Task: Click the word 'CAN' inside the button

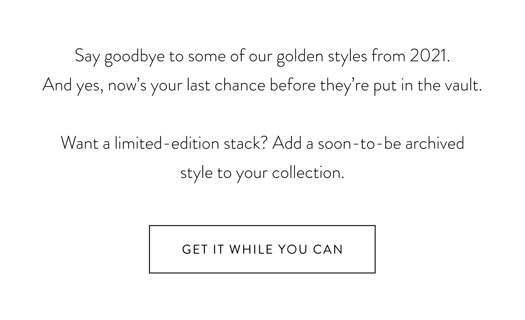Action: 328,250
